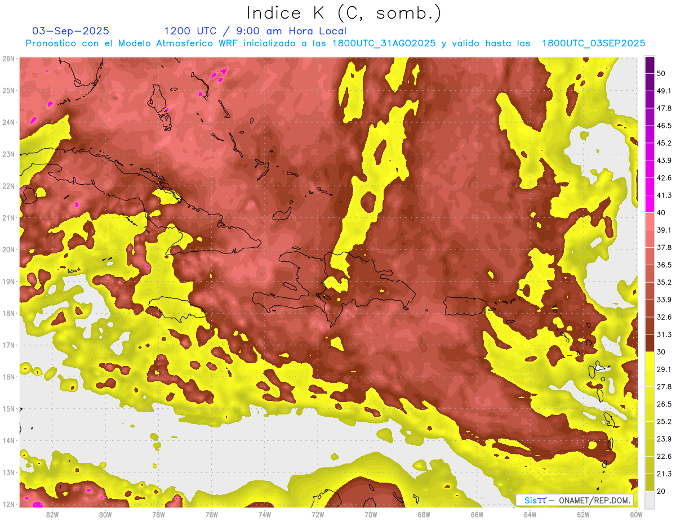Click the colorbar value "37.8"

(x=664, y=247)
